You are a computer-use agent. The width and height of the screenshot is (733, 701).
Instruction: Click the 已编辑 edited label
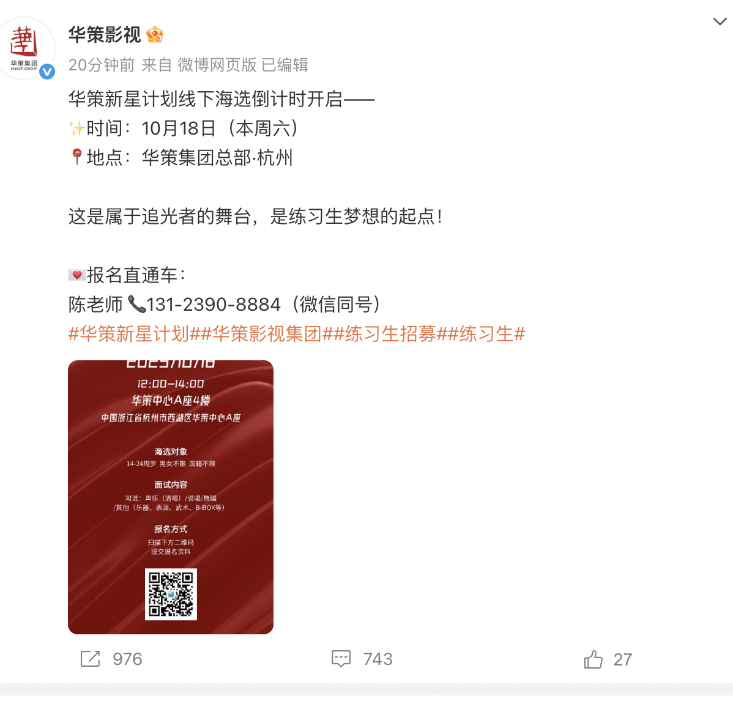285,65
